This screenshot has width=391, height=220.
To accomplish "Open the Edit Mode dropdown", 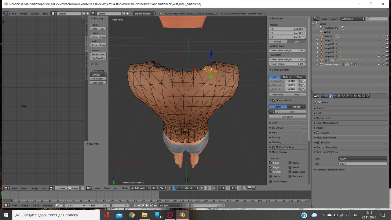I will click(x=141, y=188).
